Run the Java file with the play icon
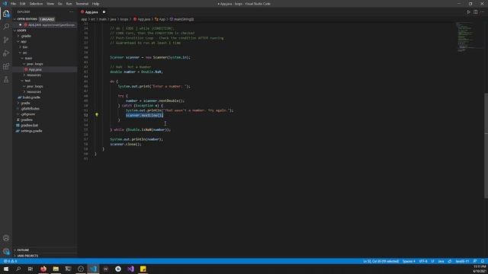488x274 pixels. 468,12
